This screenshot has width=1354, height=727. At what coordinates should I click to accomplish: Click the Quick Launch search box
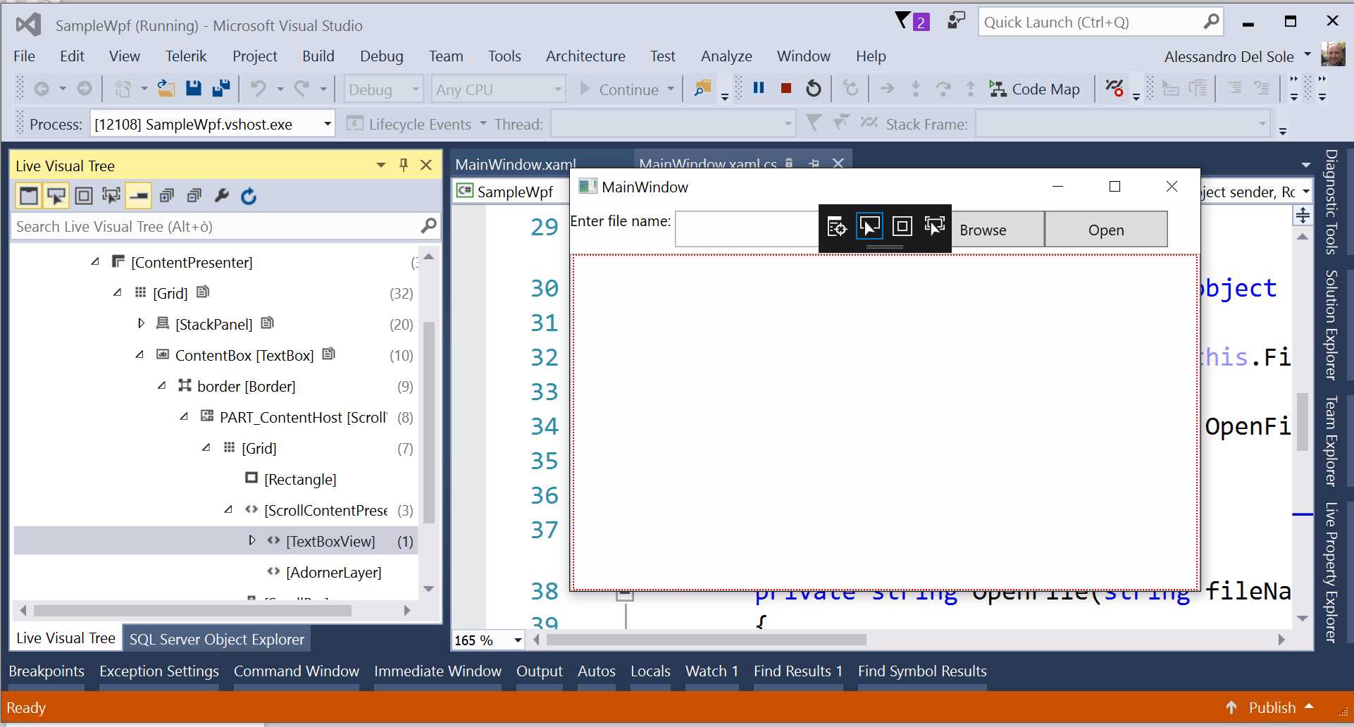click(x=1091, y=22)
